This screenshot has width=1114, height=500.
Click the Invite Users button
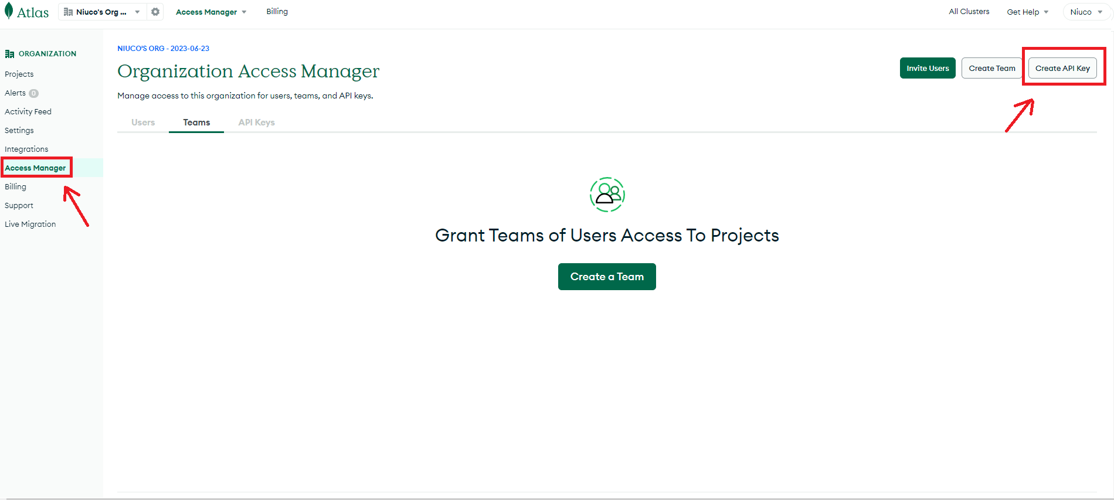point(928,68)
